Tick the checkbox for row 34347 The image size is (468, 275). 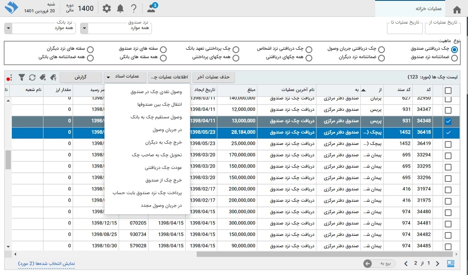tap(448, 110)
